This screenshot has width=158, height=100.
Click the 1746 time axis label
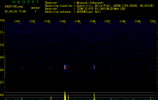coord(92,21)
